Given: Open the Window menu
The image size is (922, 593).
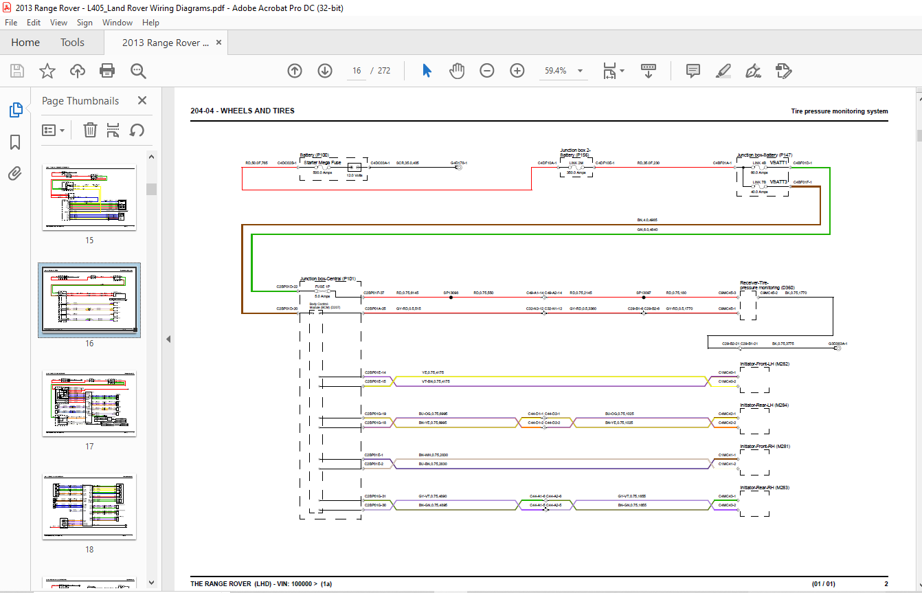Looking at the screenshot, I should pyautogui.click(x=117, y=23).
